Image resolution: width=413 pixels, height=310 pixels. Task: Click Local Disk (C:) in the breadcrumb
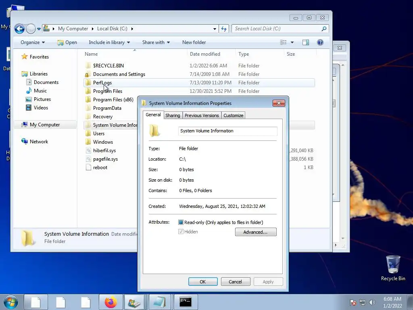(112, 29)
